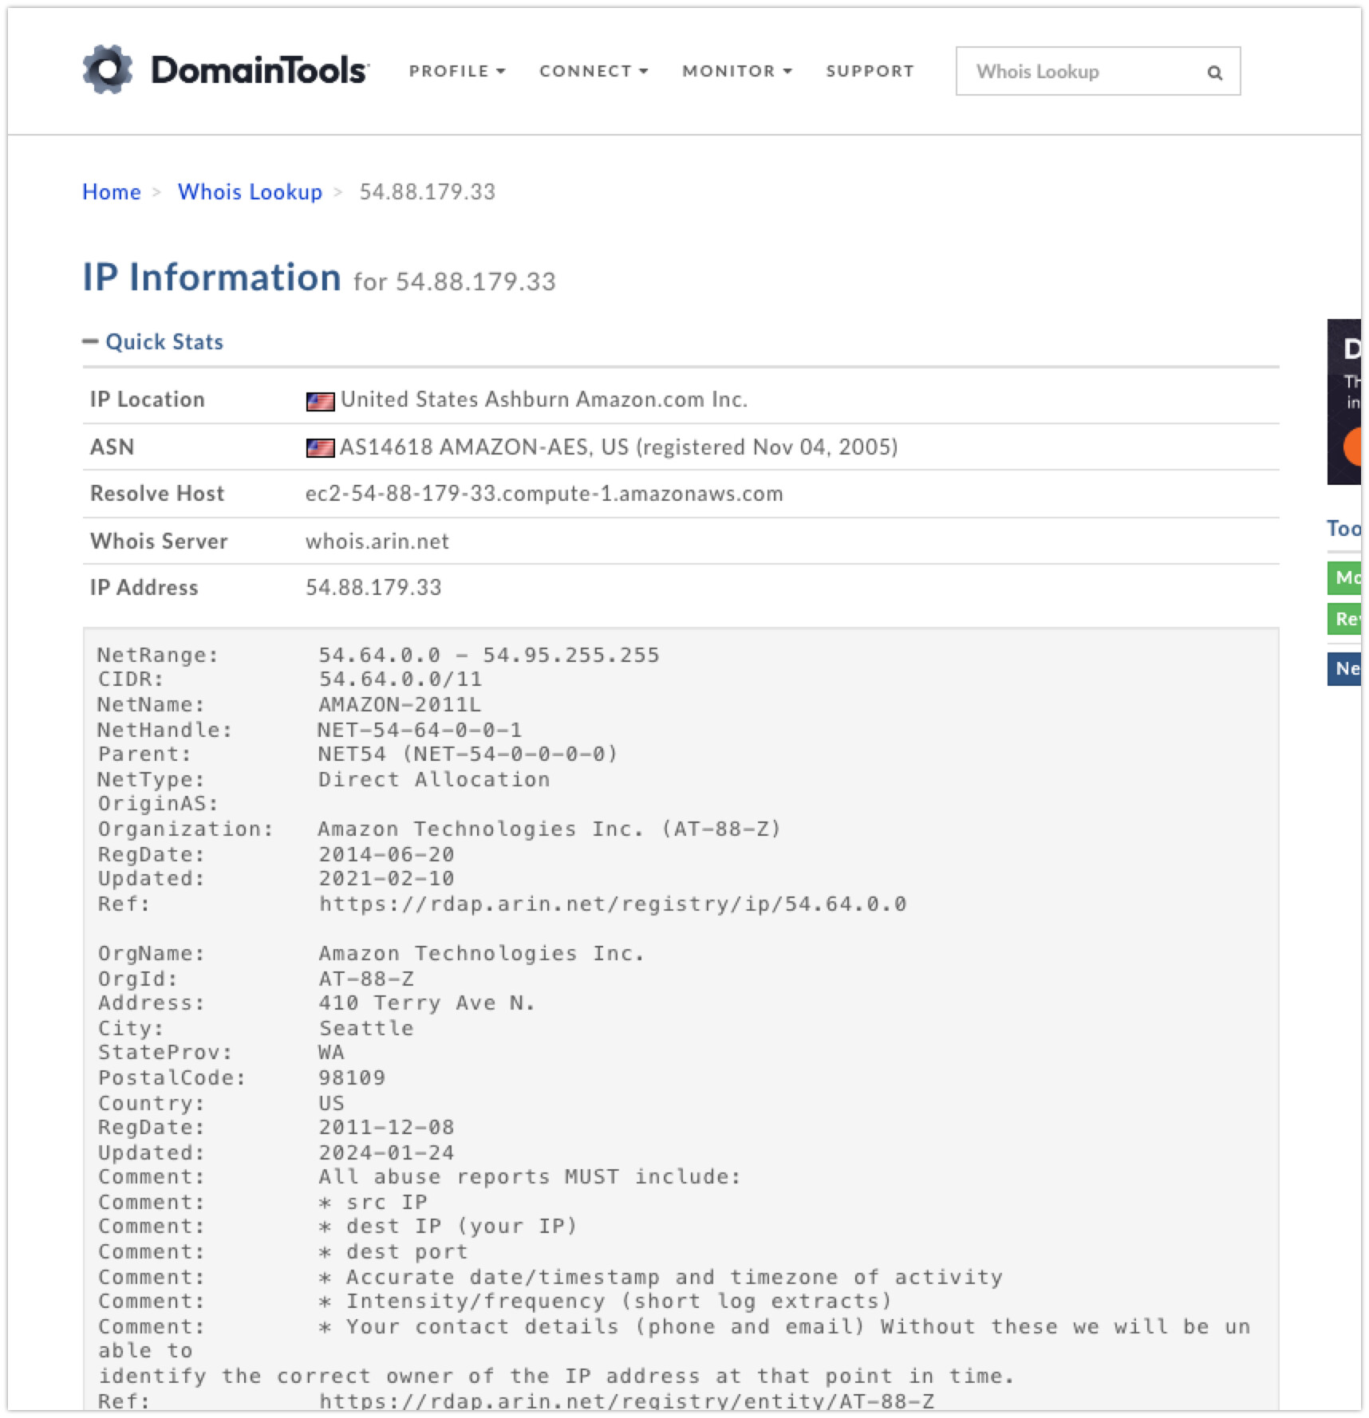Click the magnifier search icon
The image size is (1369, 1418).
(x=1214, y=73)
